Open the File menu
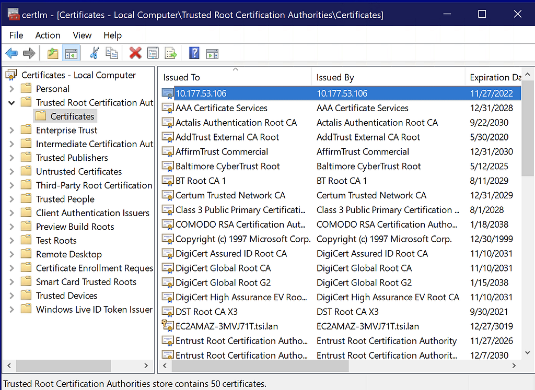535x390 pixels. click(x=16, y=35)
